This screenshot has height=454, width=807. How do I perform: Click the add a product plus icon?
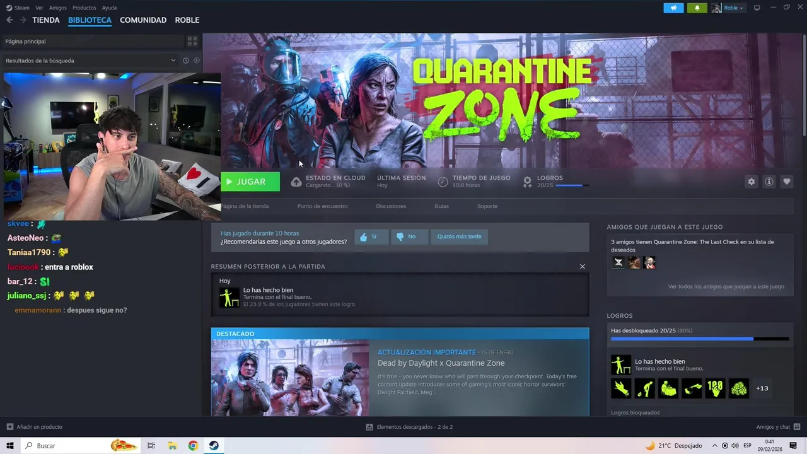[9, 427]
